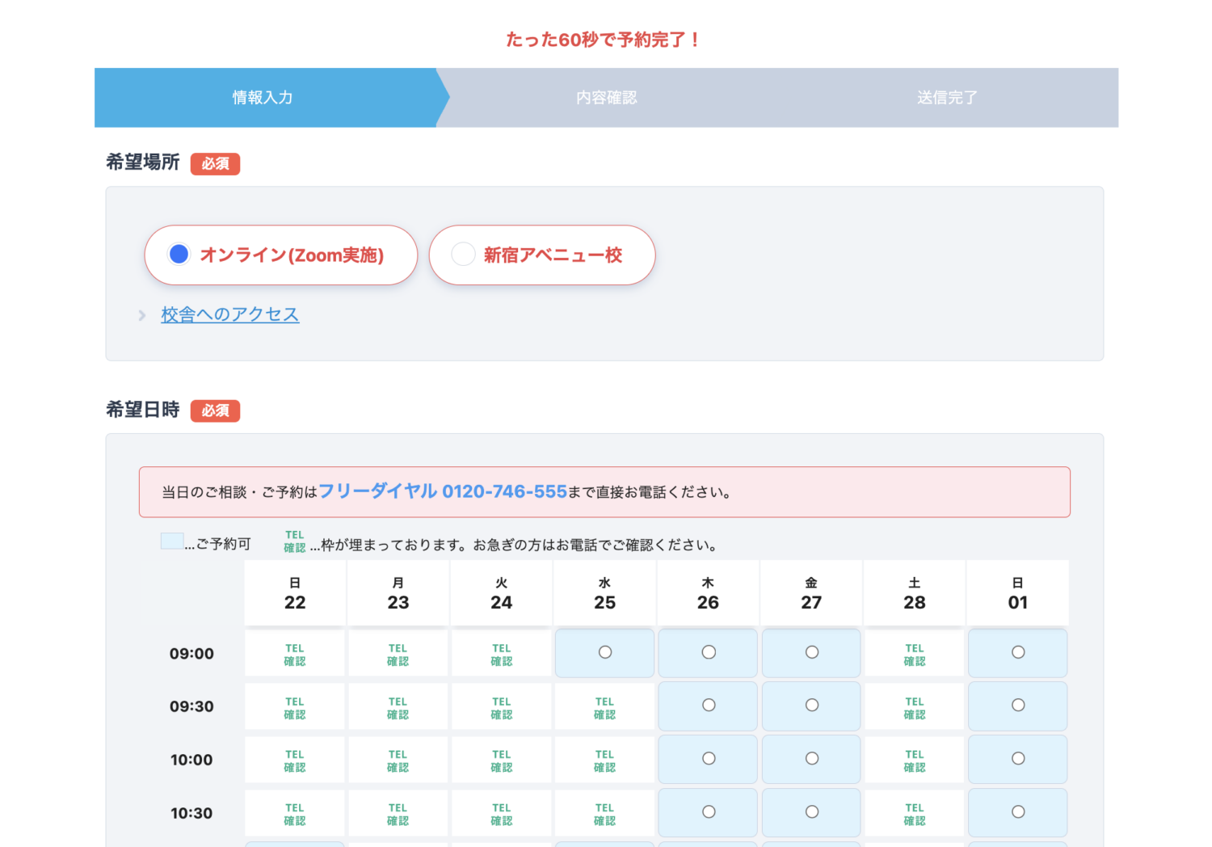Expand the 校舎へのアクセス disclosure arrow
This screenshot has height=847, width=1212.
pyautogui.click(x=142, y=315)
